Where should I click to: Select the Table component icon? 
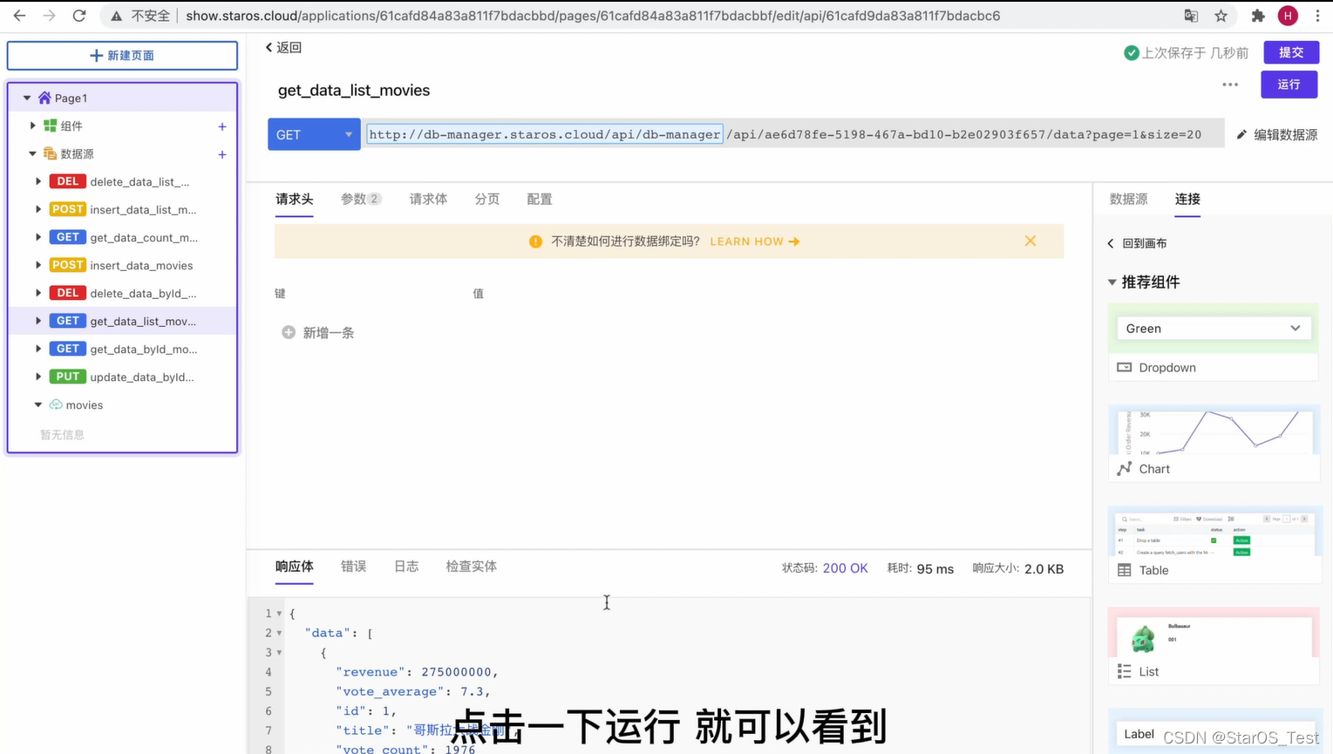coord(1125,570)
